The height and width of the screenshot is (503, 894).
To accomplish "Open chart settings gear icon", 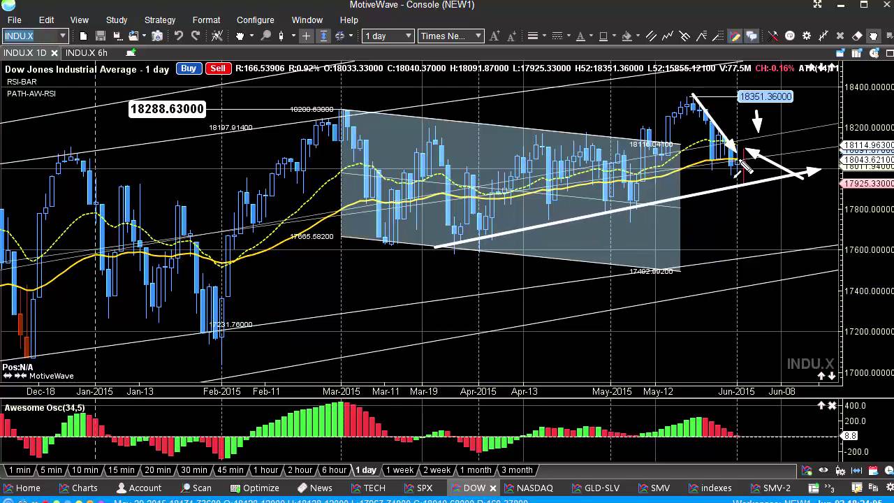I will tap(807, 36).
